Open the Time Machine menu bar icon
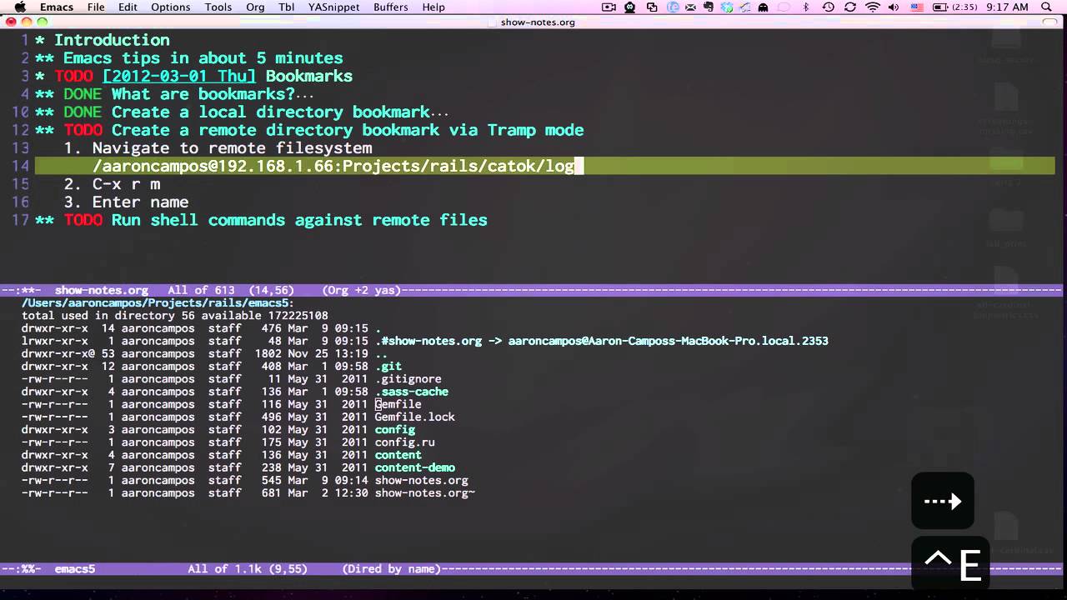The width and height of the screenshot is (1067, 600). coord(828,7)
